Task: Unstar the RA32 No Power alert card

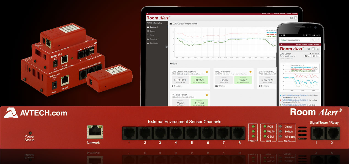Action: [x=250, y=72]
